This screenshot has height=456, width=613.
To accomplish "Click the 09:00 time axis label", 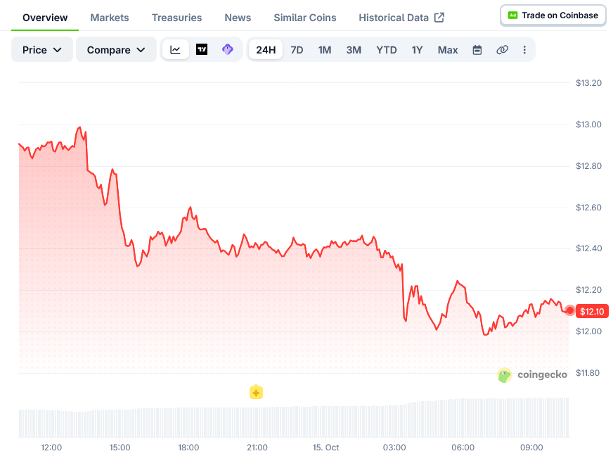I will click(531, 447).
